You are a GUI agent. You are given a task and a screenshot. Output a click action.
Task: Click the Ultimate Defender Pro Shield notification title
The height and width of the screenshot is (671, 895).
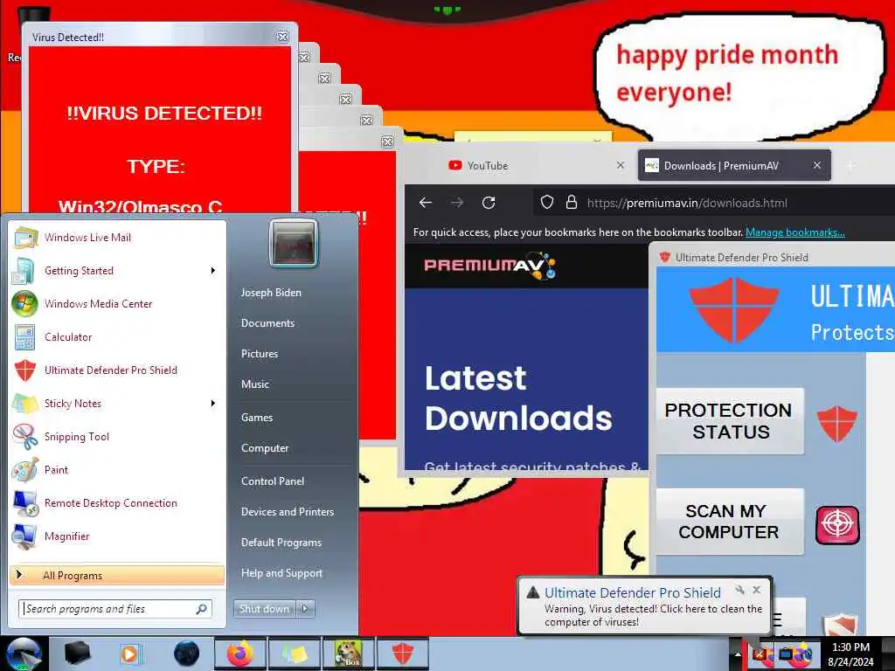[x=633, y=592]
